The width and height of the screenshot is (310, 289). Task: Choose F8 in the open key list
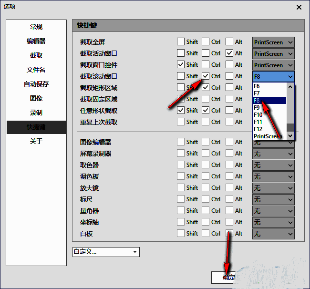[269, 101]
